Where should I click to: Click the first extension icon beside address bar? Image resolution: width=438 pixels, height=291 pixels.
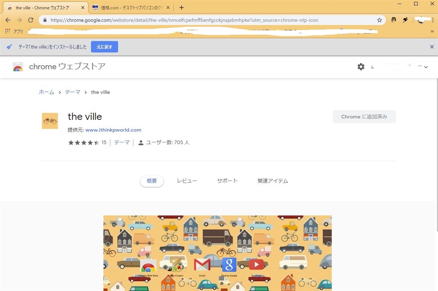coord(394,20)
